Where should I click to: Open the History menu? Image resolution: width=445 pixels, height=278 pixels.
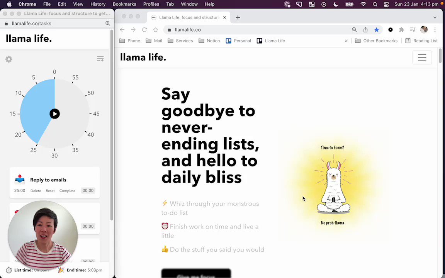pyautogui.click(x=98, y=4)
